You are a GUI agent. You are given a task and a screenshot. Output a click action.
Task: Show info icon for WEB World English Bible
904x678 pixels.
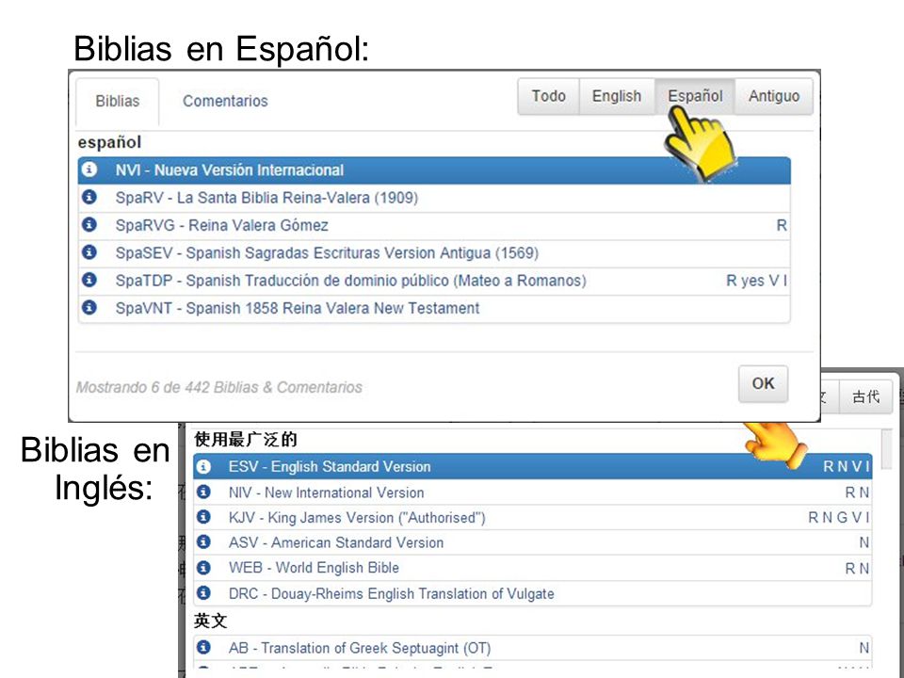pyautogui.click(x=203, y=567)
